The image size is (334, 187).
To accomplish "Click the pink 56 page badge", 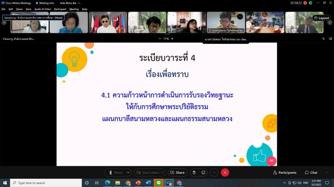I will click(x=271, y=160).
